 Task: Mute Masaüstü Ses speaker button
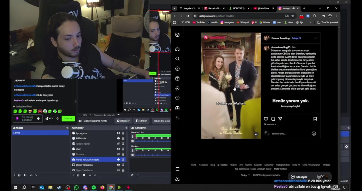click(133, 141)
